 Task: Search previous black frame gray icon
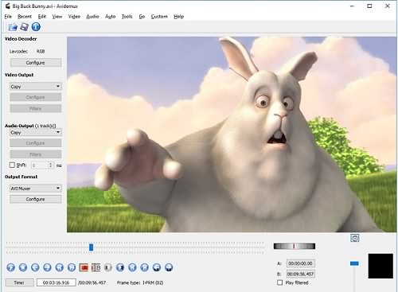tap(107, 267)
